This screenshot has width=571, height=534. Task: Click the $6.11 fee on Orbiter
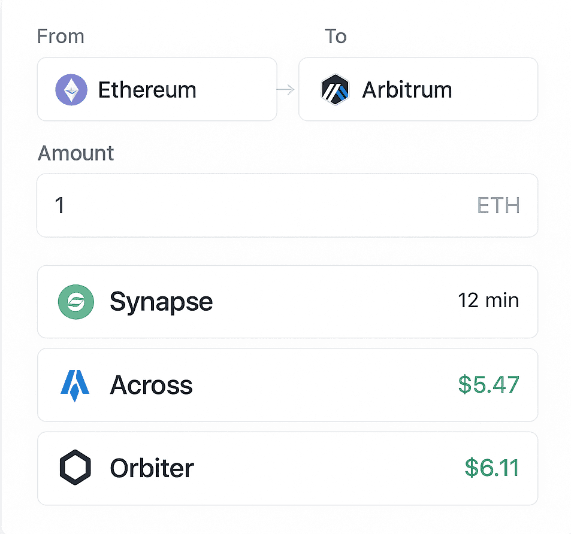[491, 468]
